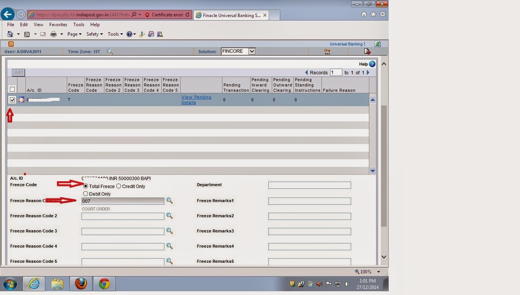
Task: Open the Page menu dropdown
Action: 74,34
